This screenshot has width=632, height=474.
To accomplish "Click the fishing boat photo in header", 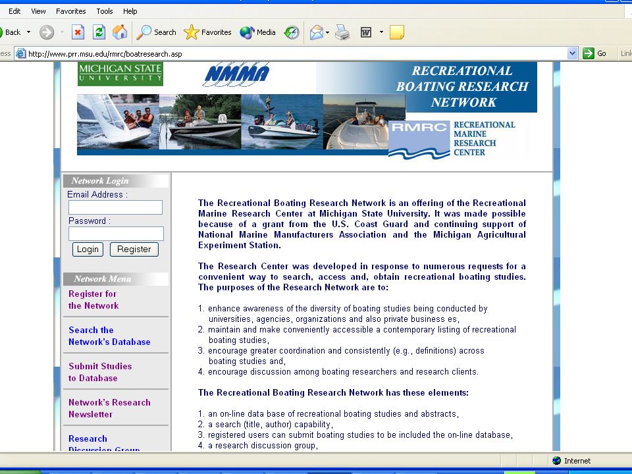I will pos(200,122).
